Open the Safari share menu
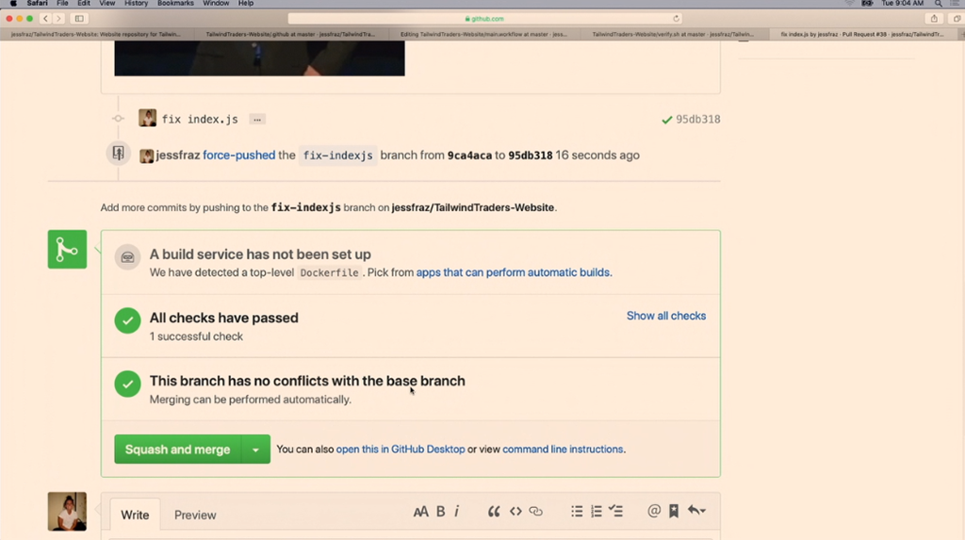The image size is (965, 540). coord(934,19)
